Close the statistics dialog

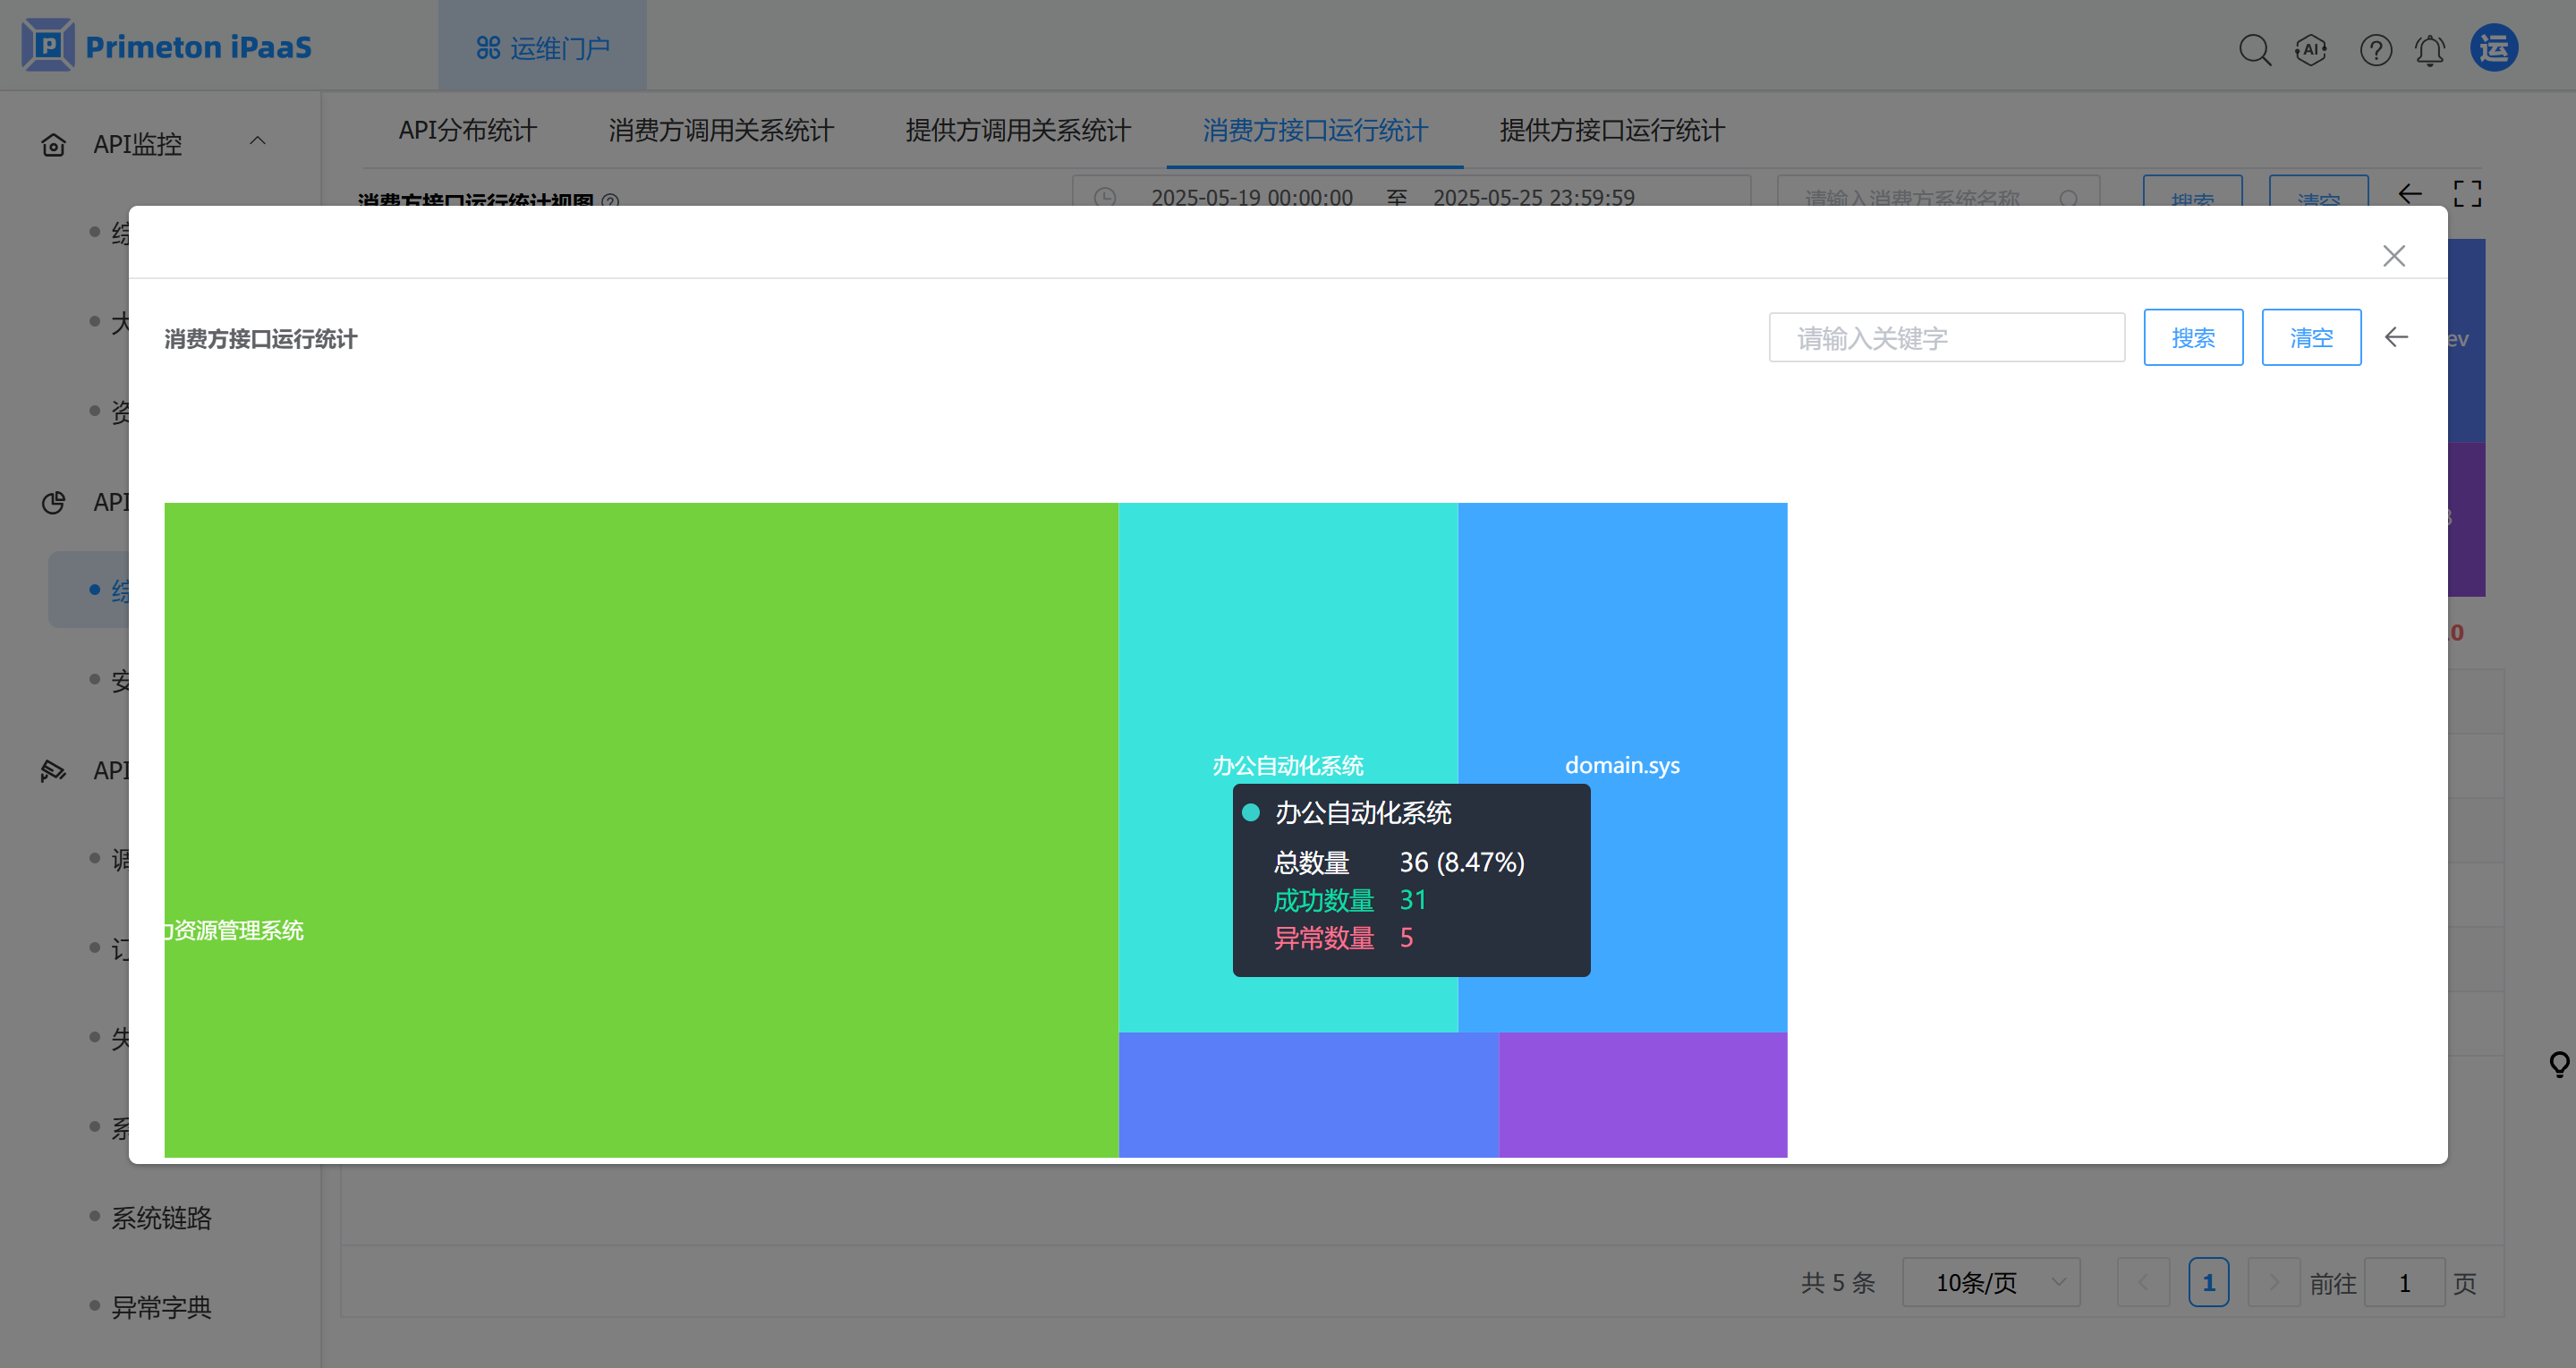click(x=2393, y=256)
